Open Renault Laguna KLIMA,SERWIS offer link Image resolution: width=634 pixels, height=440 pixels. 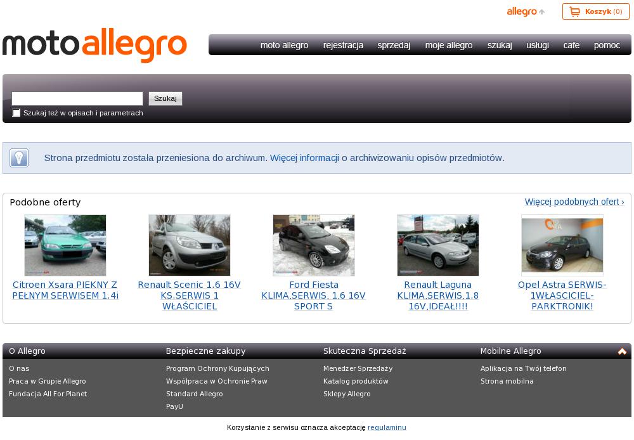(x=438, y=295)
